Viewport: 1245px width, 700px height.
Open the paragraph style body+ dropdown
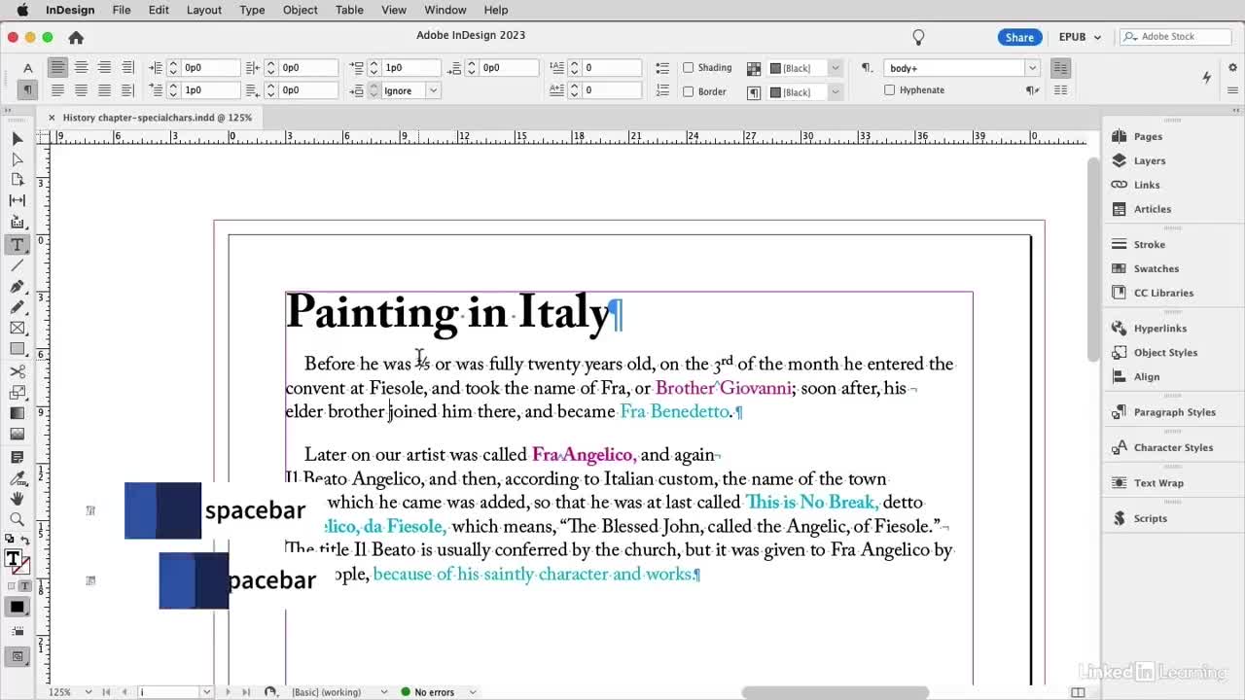click(1032, 68)
